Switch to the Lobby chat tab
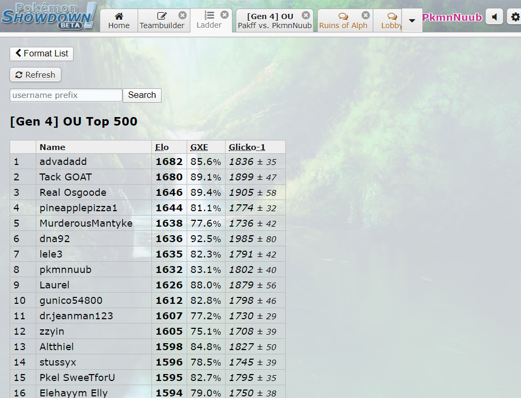 point(391,21)
